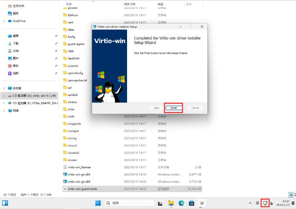Image resolution: width=296 pixels, height=209 pixels.
Task: Open File Explorer from the taskbar
Action: (171, 203)
